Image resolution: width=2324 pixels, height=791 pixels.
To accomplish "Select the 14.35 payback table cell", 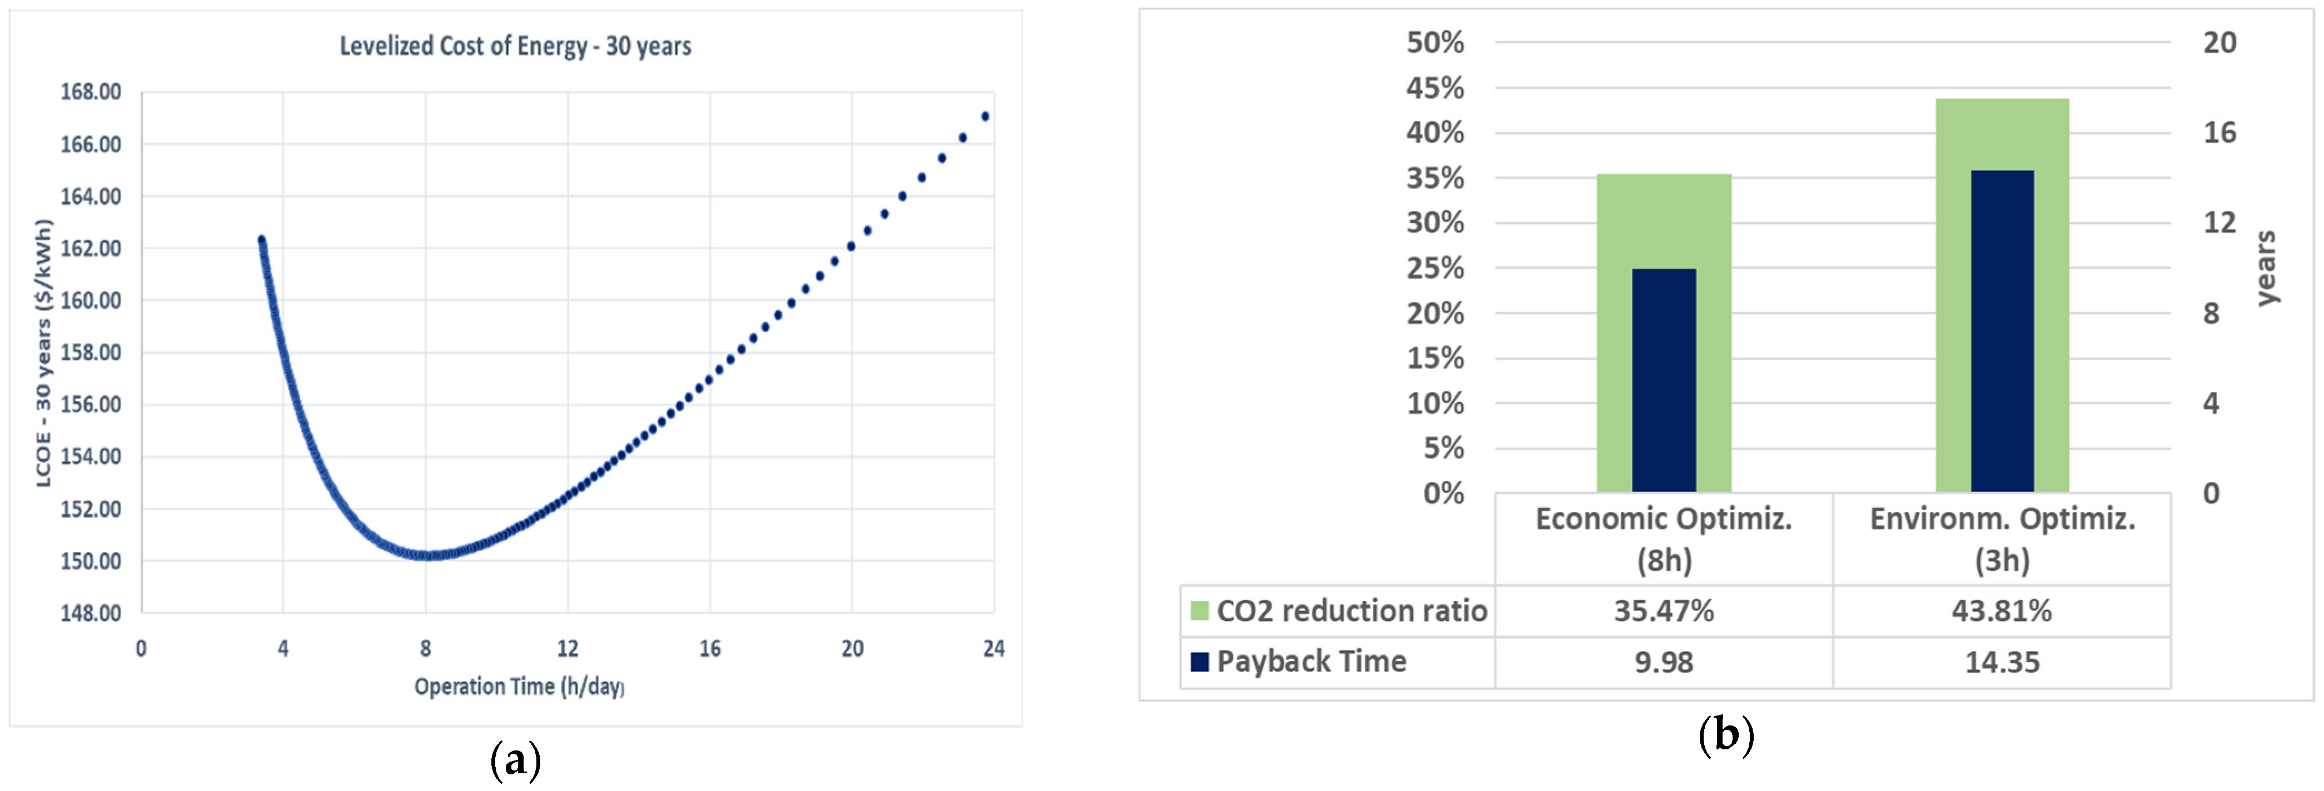I will click(x=2001, y=662).
